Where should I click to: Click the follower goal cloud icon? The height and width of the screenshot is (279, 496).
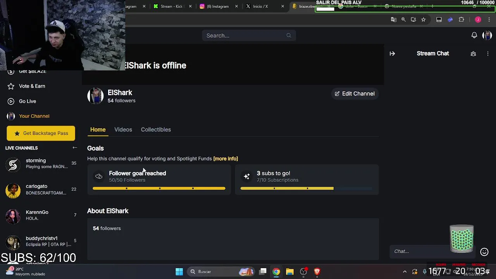coord(99,177)
